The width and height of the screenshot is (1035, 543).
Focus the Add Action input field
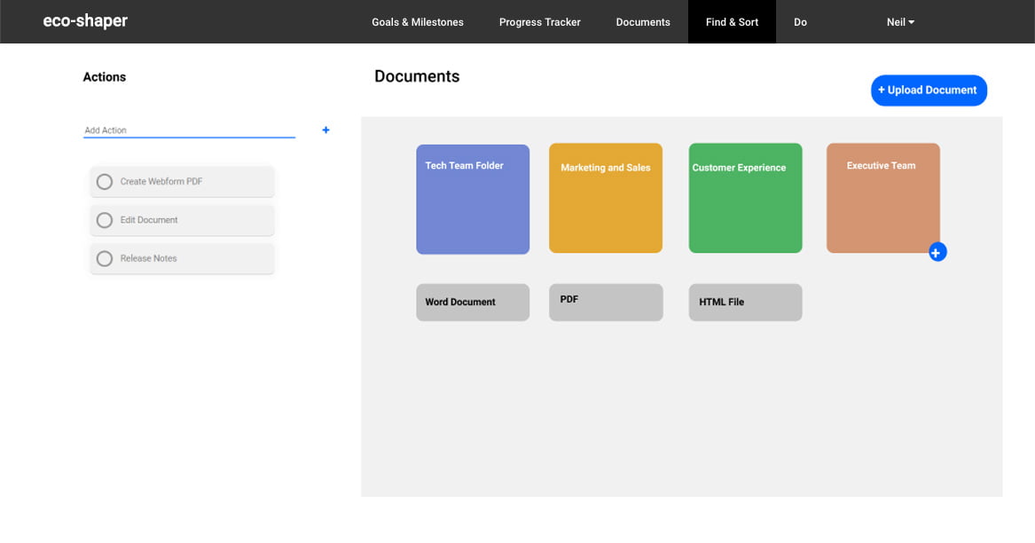coord(189,130)
